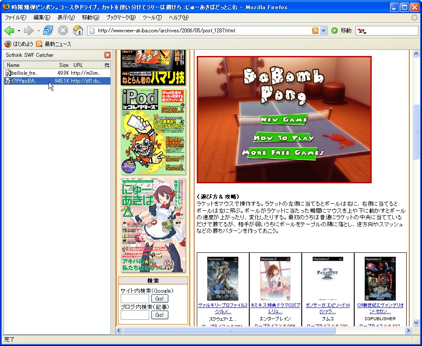
Task: Open the にゅーあきば magazine cover image
Action: (153, 225)
